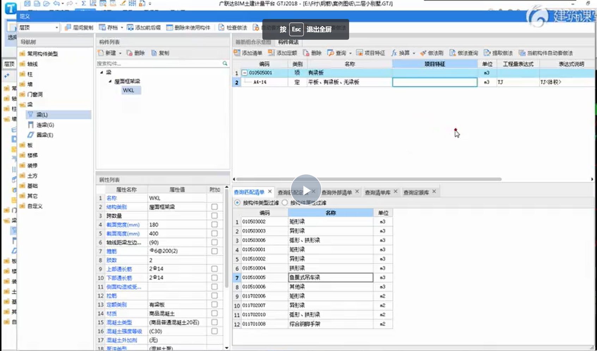Click the horizontal scrollbar under 构件做法 table
Viewport: 597px width, 351px height.
click(369, 179)
